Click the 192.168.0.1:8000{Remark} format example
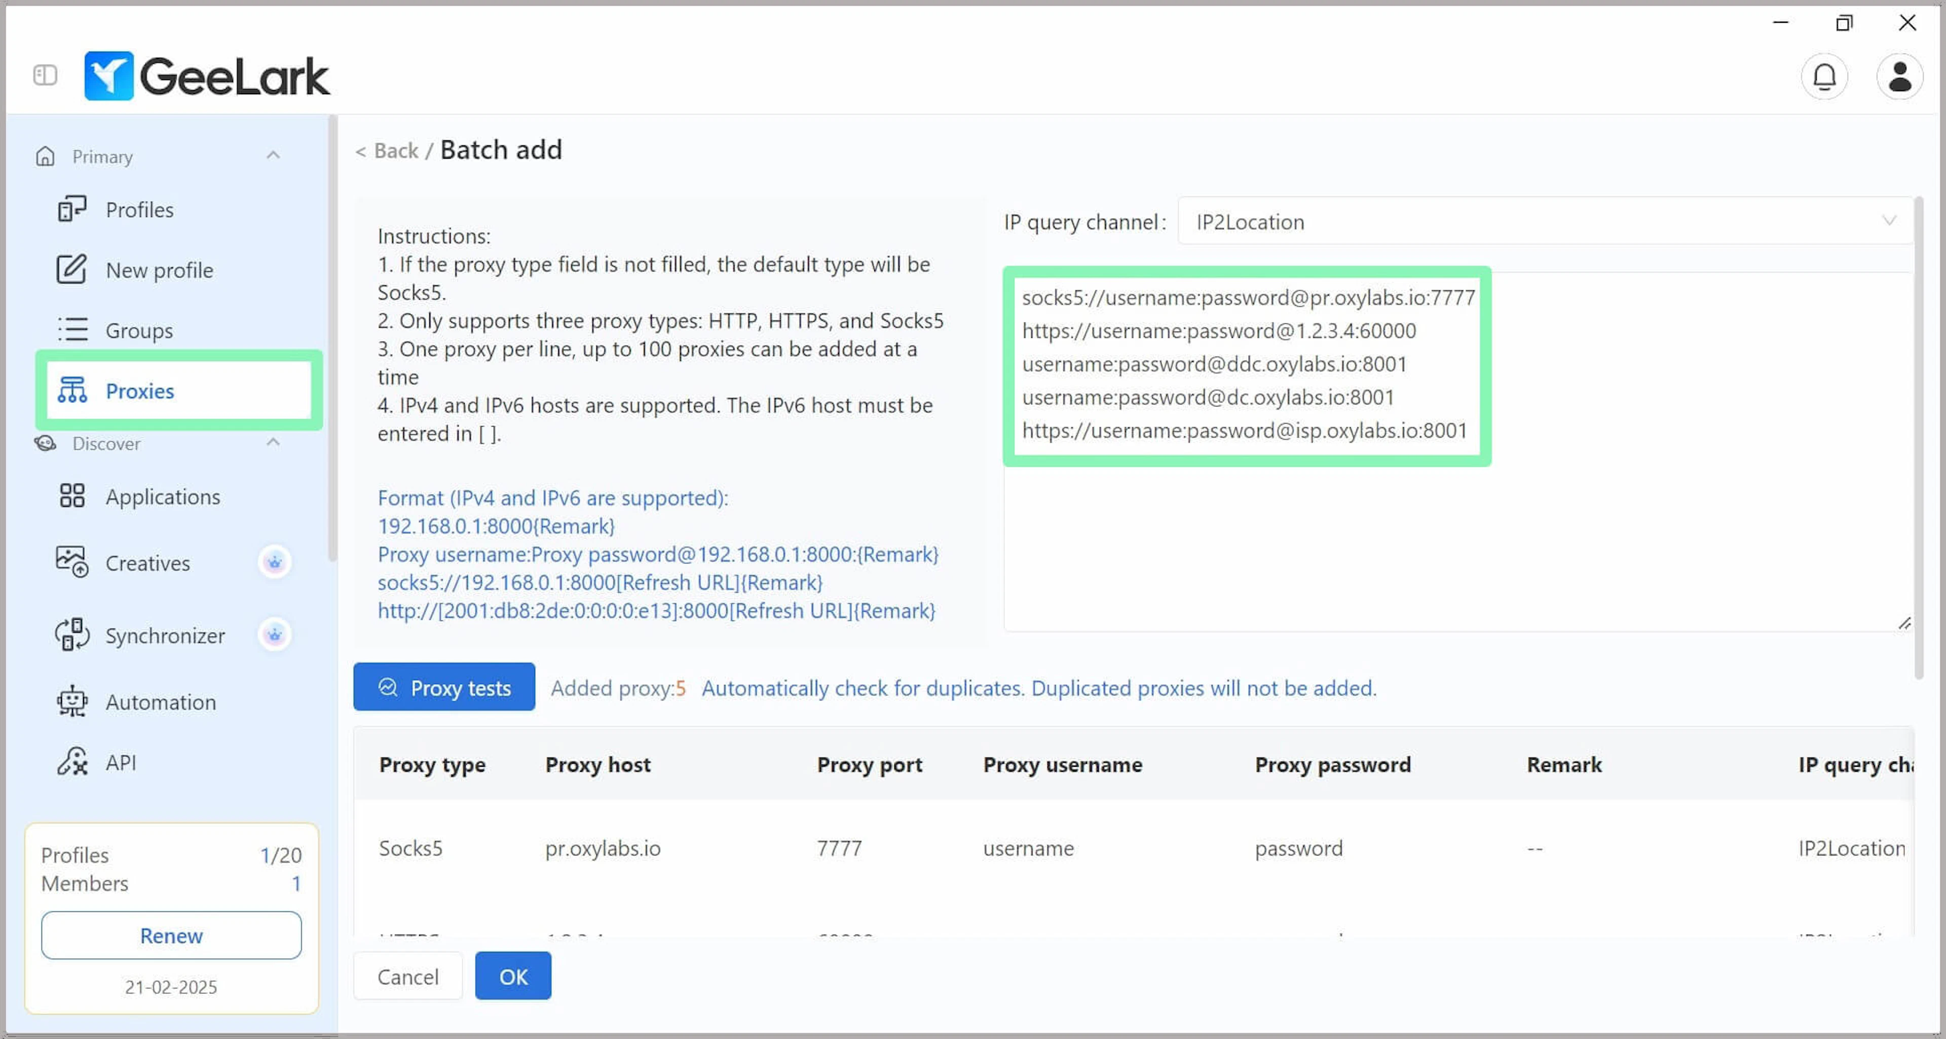The width and height of the screenshot is (1946, 1039). pyautogui.click(x=496, y=526)
